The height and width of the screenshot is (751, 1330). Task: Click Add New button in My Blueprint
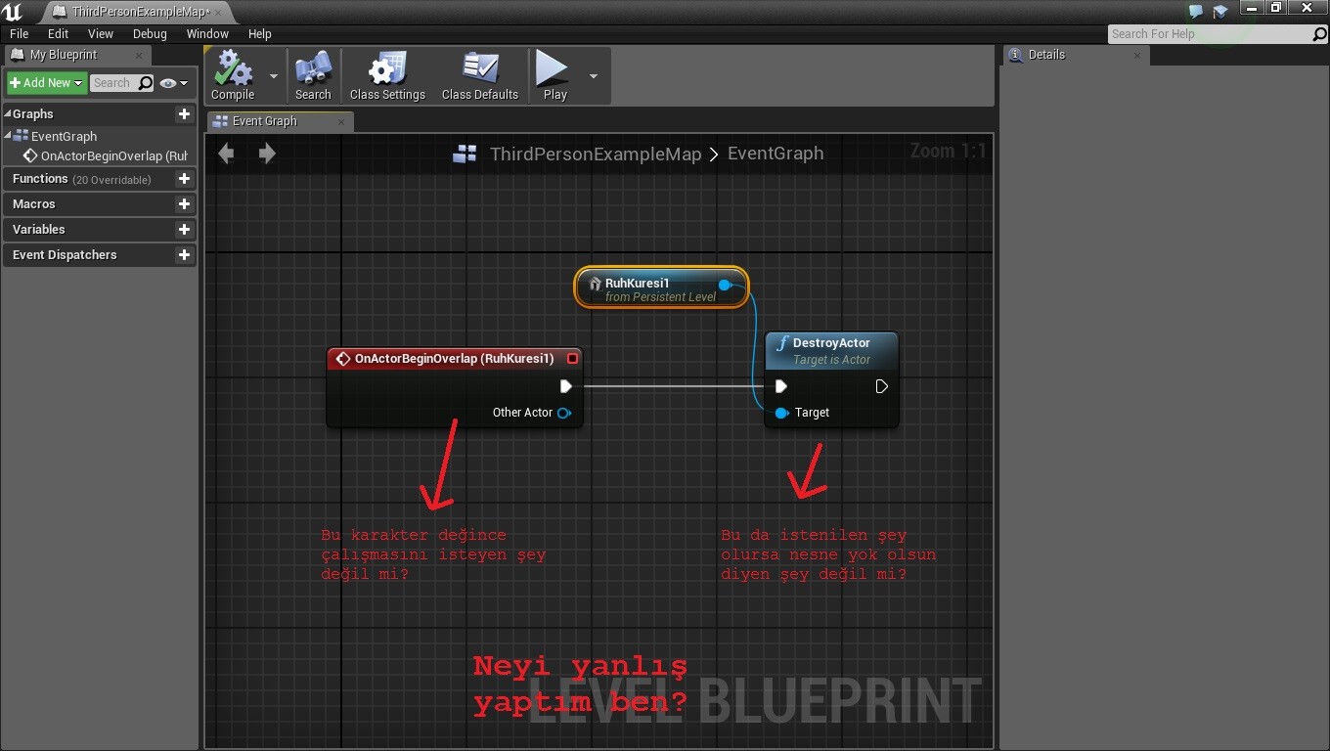coord(47,83)
